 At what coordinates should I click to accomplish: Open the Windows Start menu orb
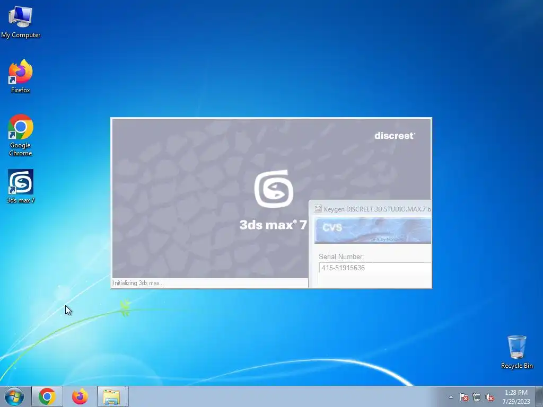(14, 396)
